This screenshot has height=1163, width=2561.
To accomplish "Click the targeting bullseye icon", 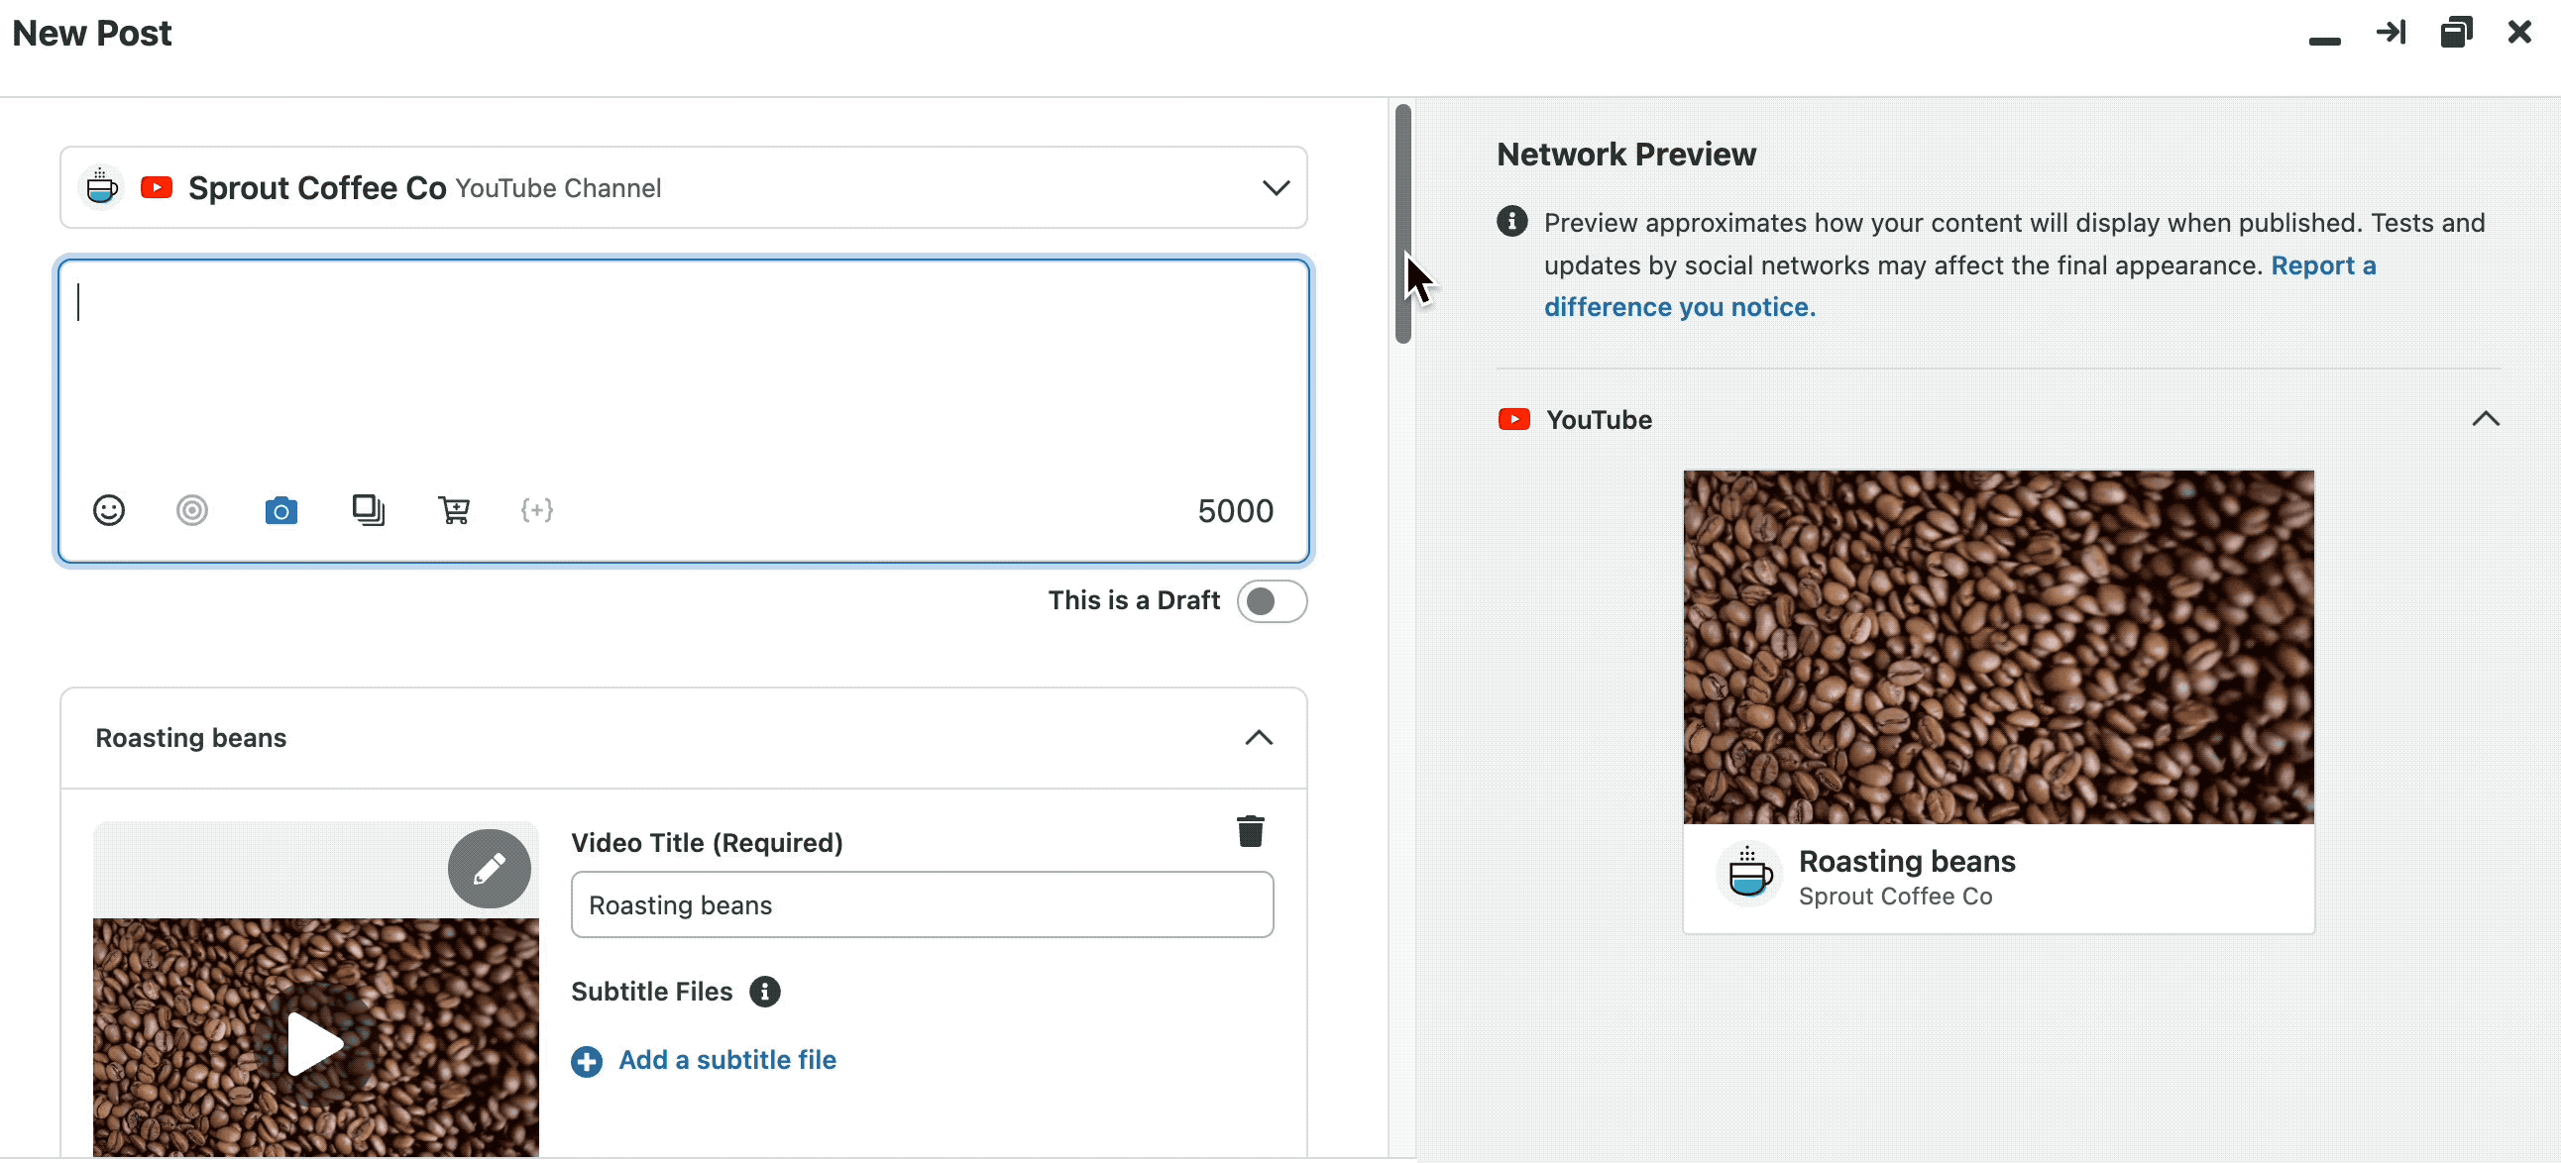I will coord(192,510).
